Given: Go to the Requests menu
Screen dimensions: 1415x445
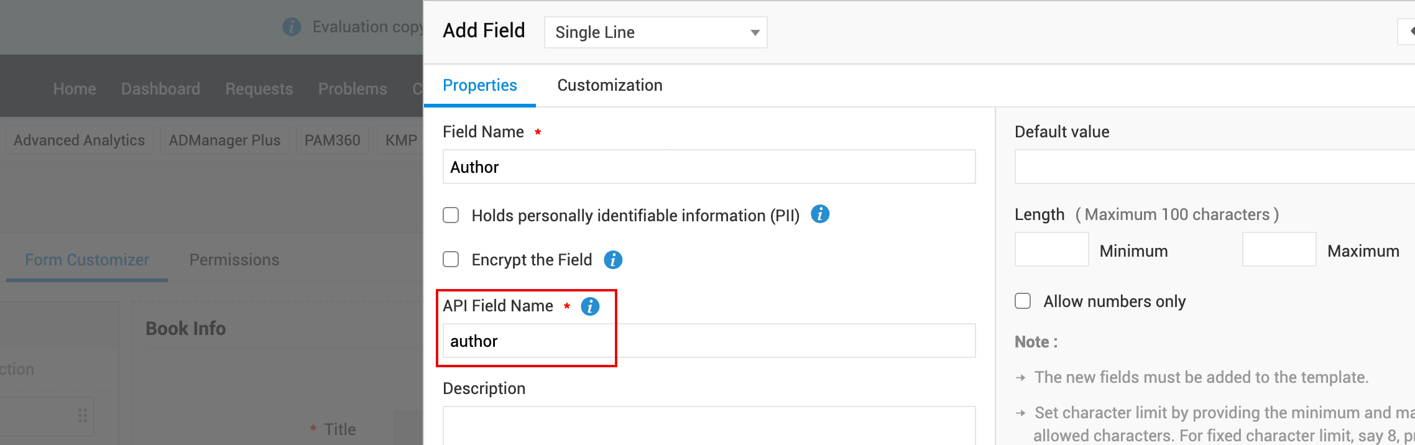Looking at the screenshot, I should 259,89.
